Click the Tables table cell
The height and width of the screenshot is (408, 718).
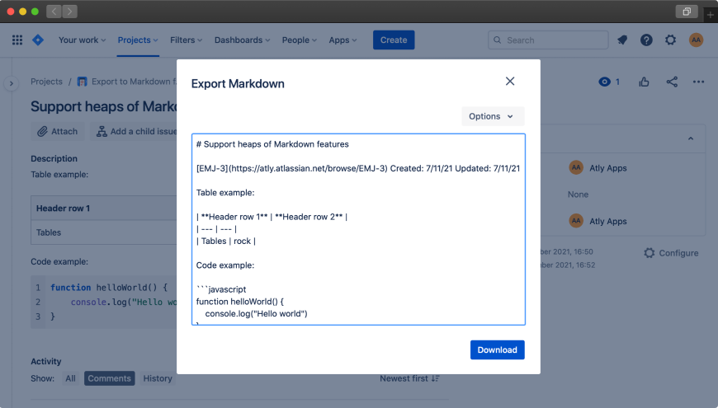(104, 232)
